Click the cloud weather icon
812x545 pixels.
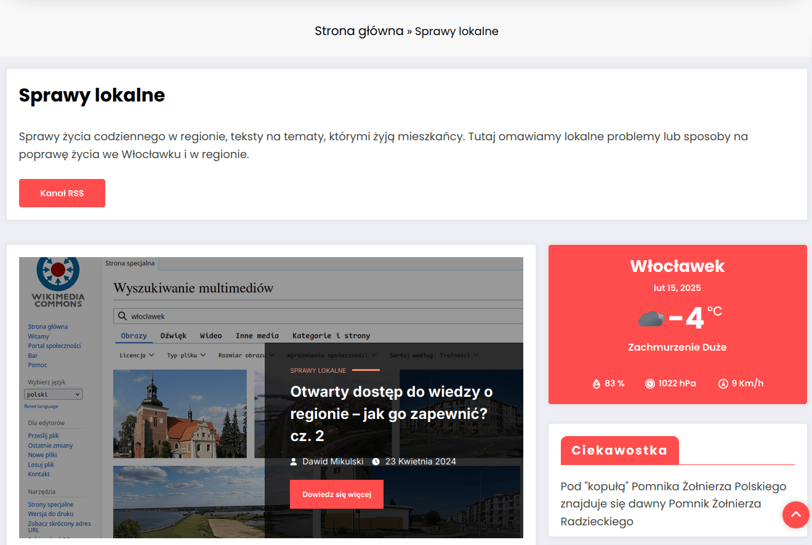pyautogui.click(x=651, y=319)
